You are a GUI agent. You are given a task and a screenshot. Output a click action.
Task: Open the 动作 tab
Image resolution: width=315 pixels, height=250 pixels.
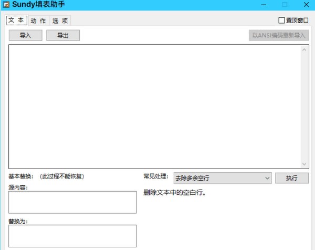pyautogui.click(x=38, y=20)
